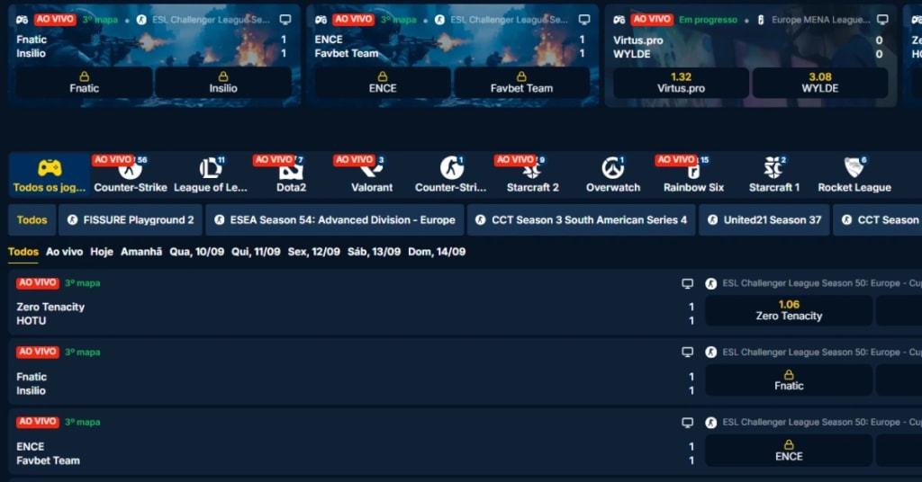Open Europe MENA League on Virtus.pro card
This screenshot has width=922, height=482.
coord(821,20)
